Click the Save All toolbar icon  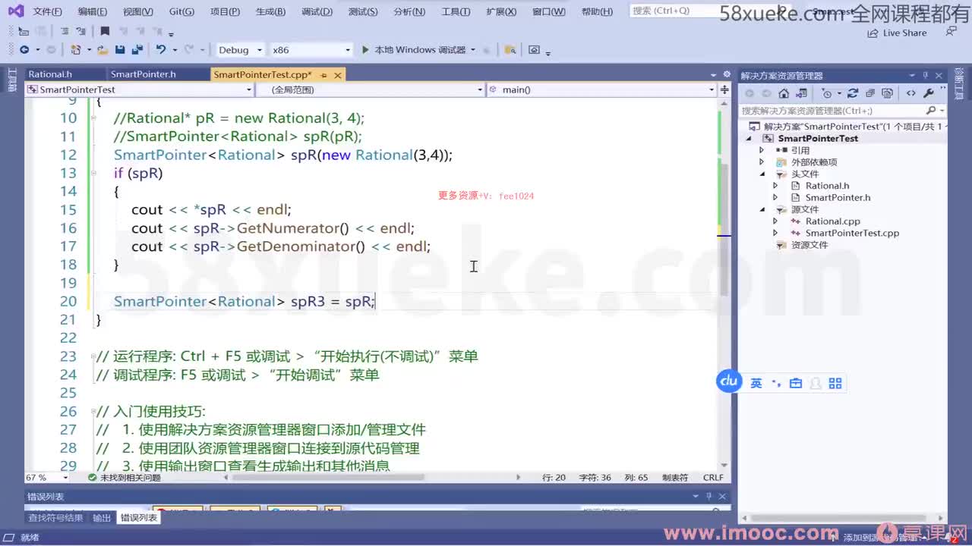pyautogui.click(x=137, y=49)
